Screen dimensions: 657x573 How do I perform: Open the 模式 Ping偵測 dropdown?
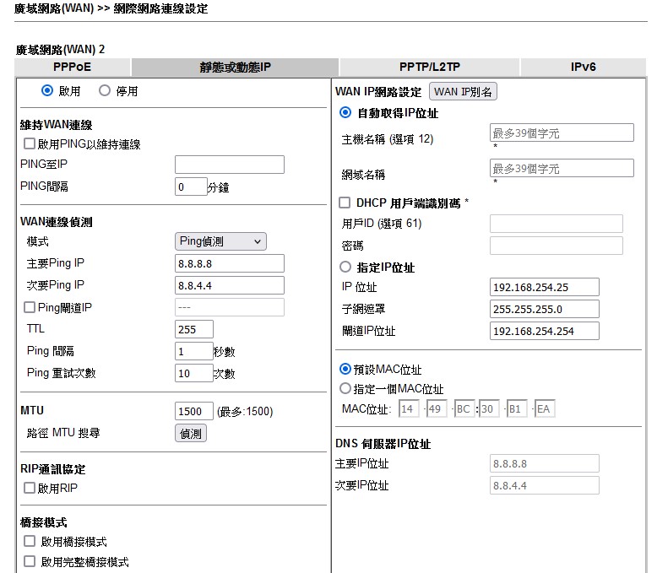[x=220, y=241]
